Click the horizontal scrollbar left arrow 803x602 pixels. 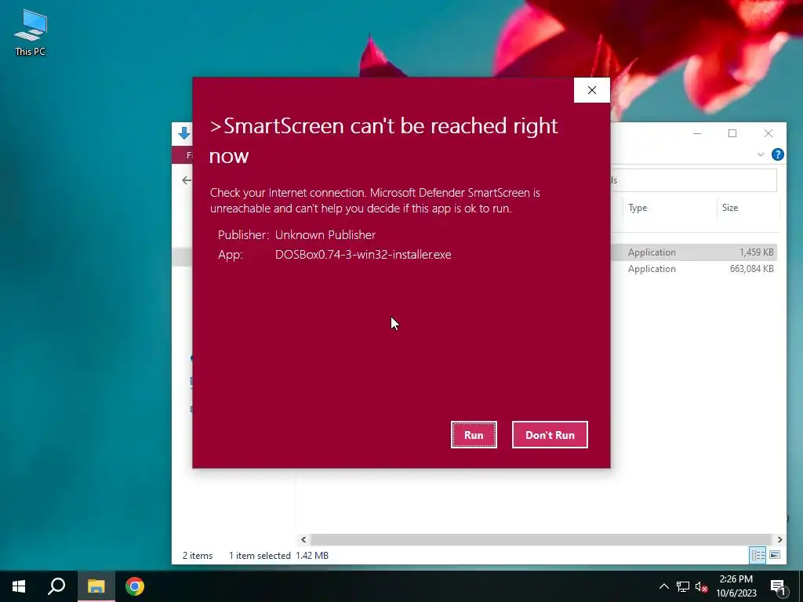point(303,539)
